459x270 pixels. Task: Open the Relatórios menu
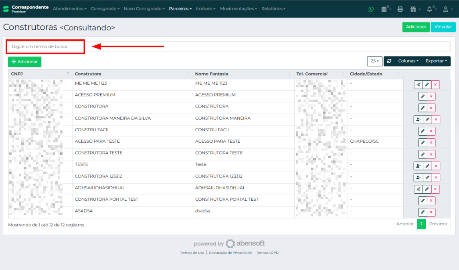point(273,9)
